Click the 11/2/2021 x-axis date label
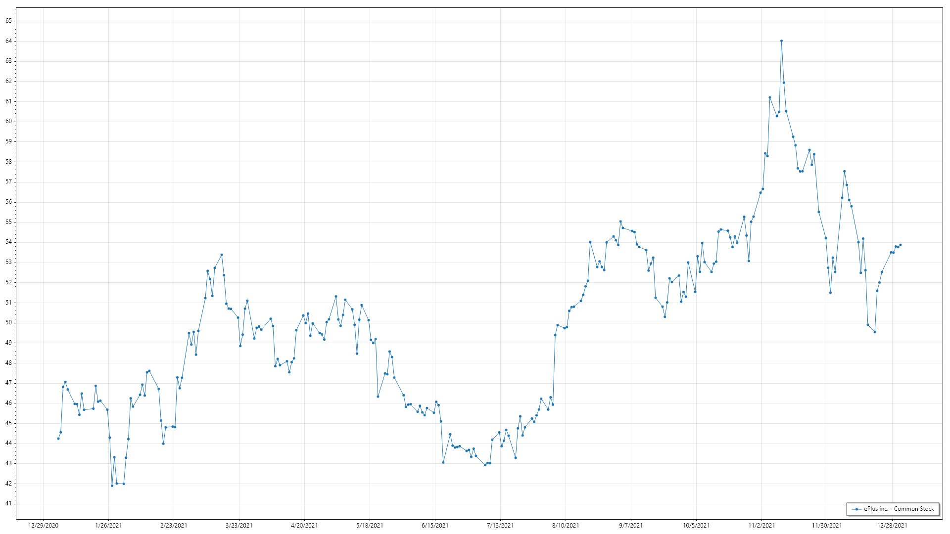The image size is (950, 534). 761,526
